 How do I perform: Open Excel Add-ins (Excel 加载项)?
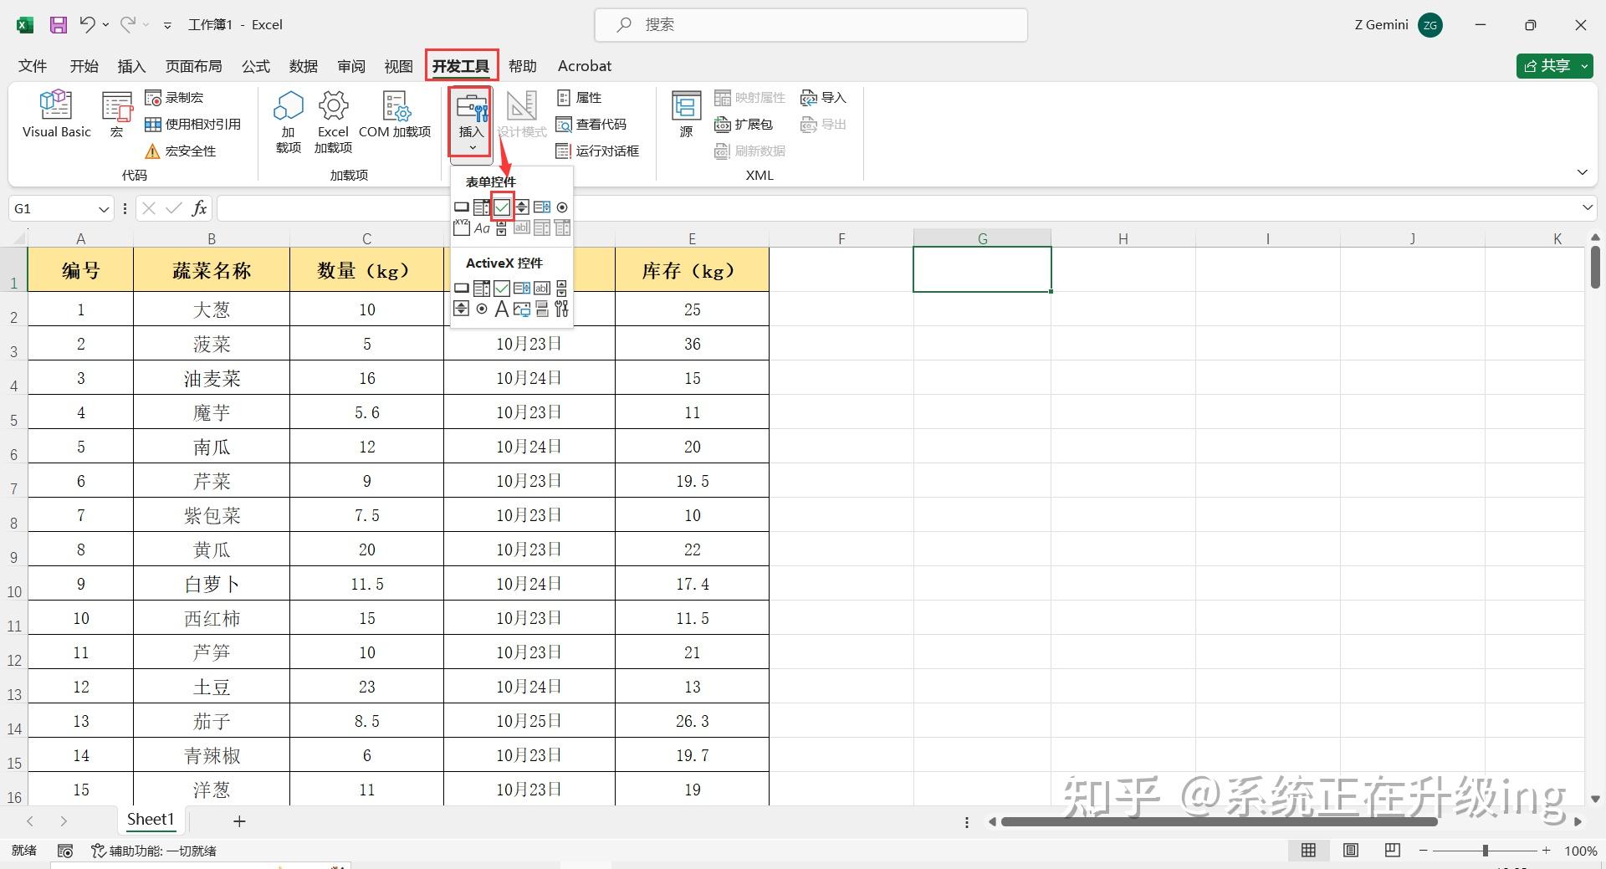pos(333,122)
